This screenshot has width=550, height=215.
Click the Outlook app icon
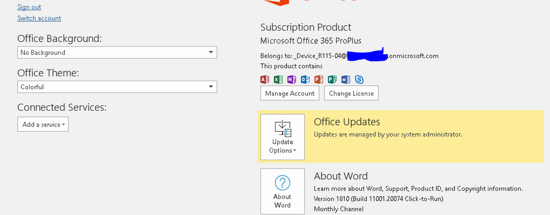pyautogui.click(x=305, y=80)
